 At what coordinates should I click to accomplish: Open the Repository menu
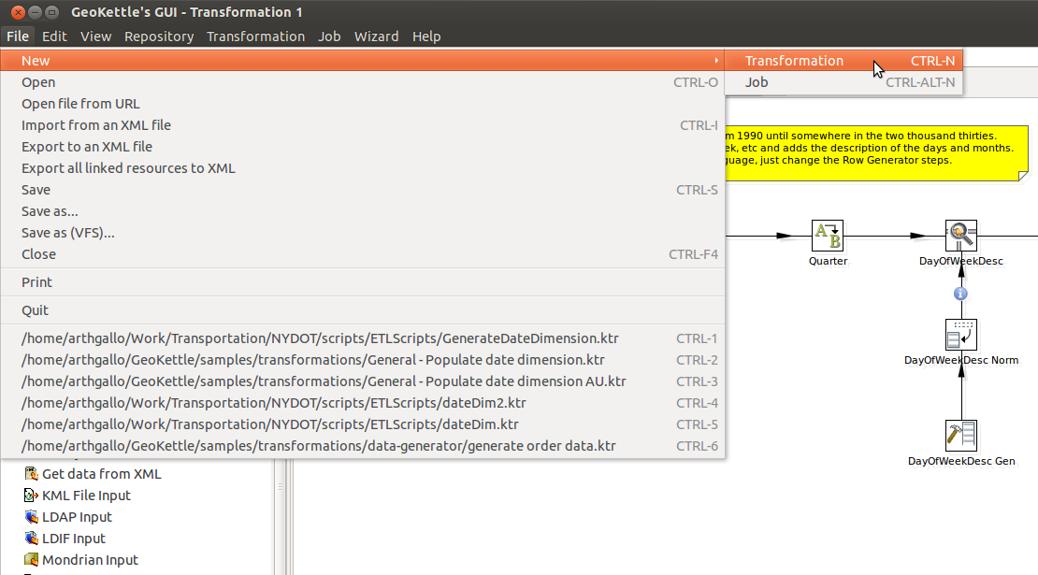coord(159,36)
